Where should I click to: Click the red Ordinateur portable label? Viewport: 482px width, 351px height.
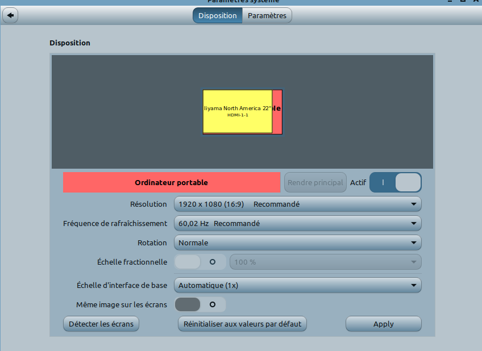171,182
